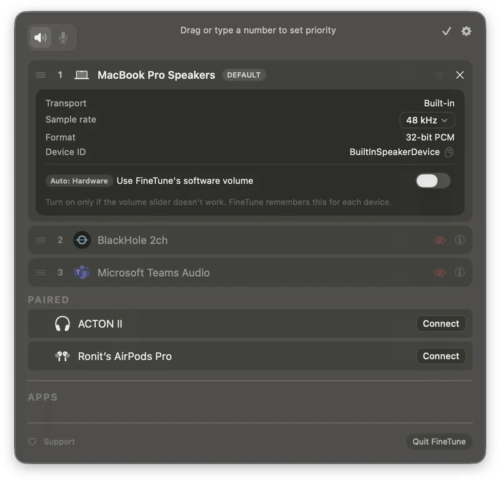Unhide Microsoft Teams Audio with the eye icon
This screenshot has width=500, height=481.
[440, 272]
